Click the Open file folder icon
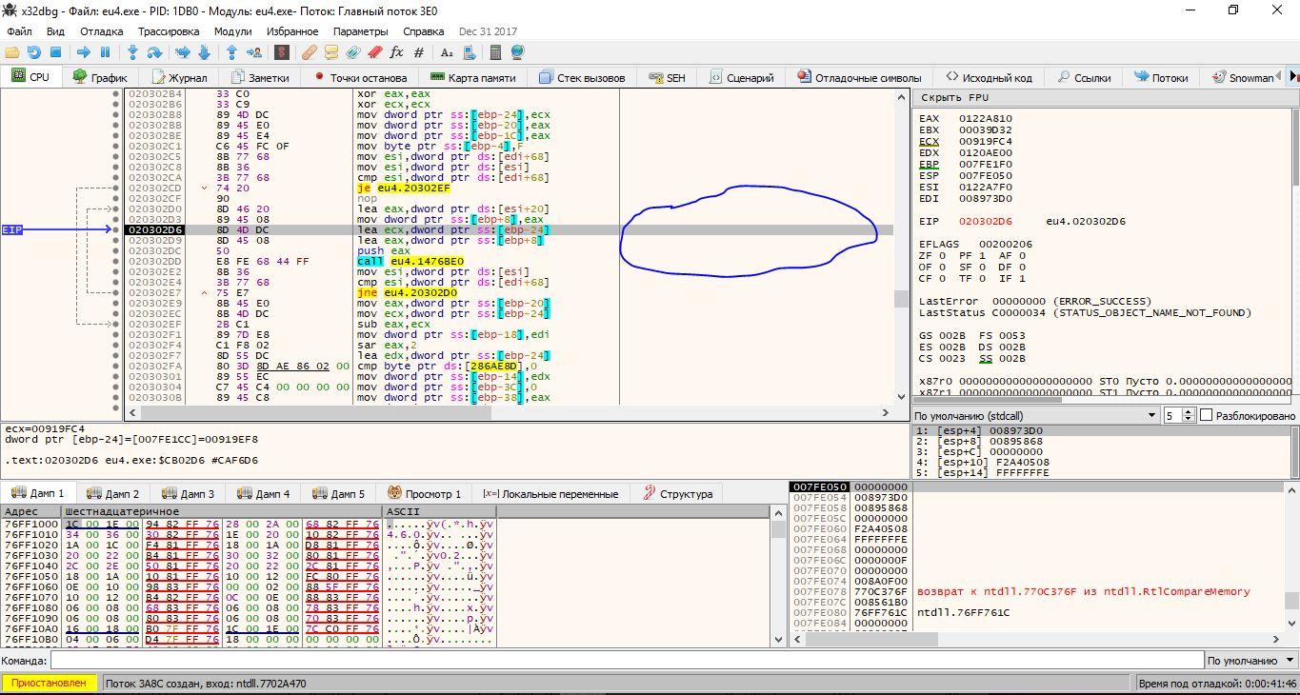Screen dimensions: 1300x695 (x=12, y=52)
